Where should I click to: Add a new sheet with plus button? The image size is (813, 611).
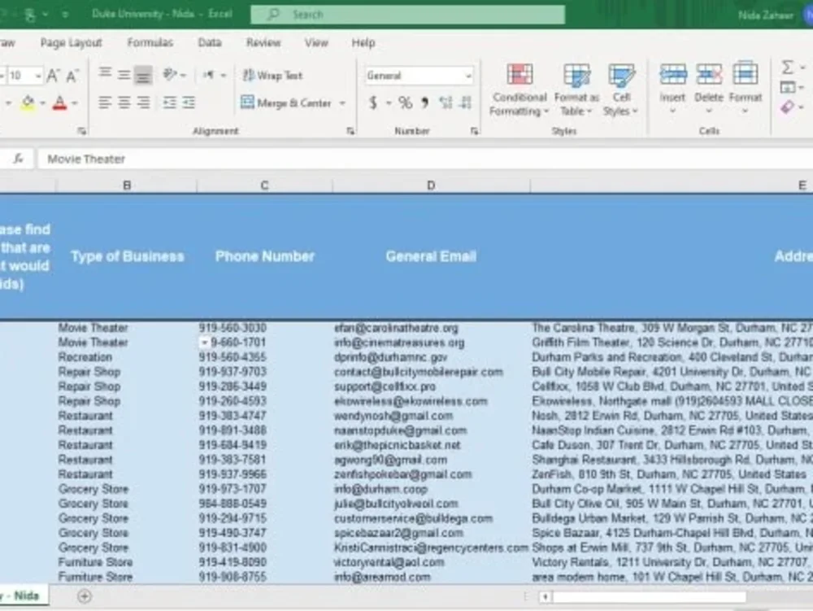click(84, 596)
